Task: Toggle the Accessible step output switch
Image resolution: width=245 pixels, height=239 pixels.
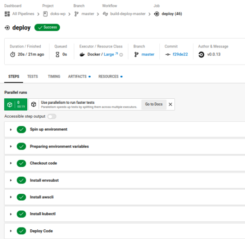Action: pos(52,116)
